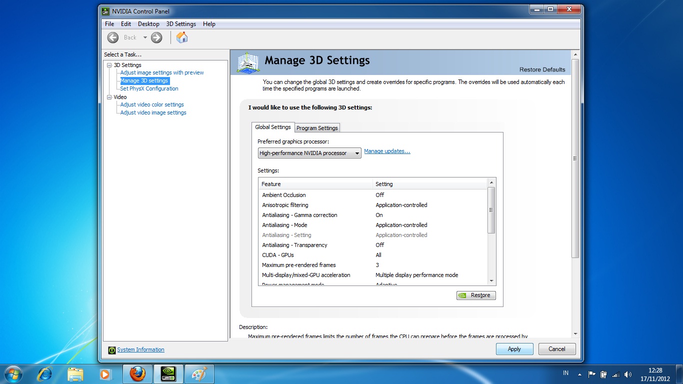Screen dimensions: 683x384
Task: Click the Cancel button
Action: coord(557,349)
